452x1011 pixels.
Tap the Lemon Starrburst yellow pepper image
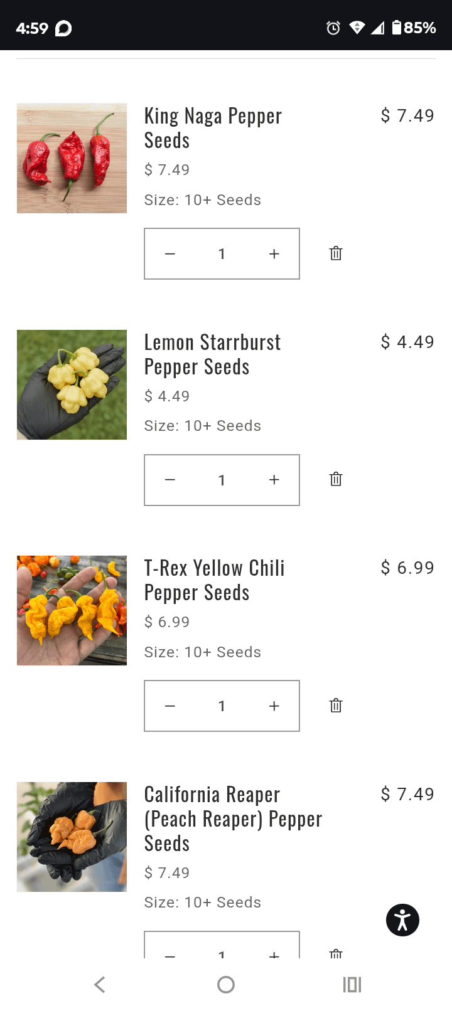click(x=72, y=384)
